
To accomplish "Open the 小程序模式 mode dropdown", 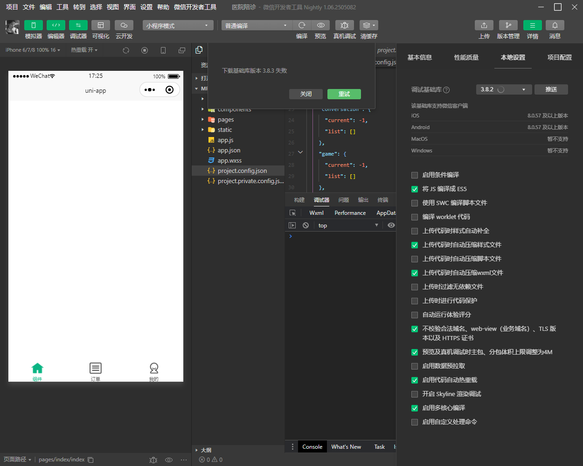I will tap(178, 25).
